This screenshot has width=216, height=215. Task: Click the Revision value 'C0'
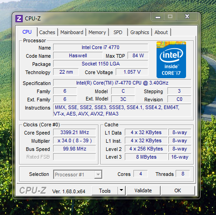(179, 99)
